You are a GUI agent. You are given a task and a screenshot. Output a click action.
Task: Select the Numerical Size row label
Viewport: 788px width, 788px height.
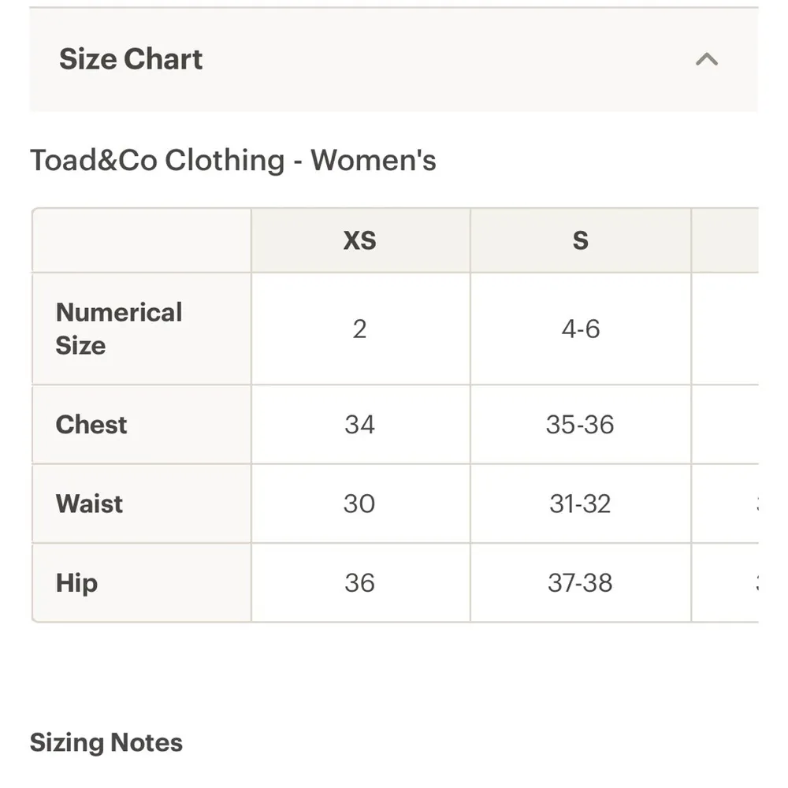coord(118,329)
